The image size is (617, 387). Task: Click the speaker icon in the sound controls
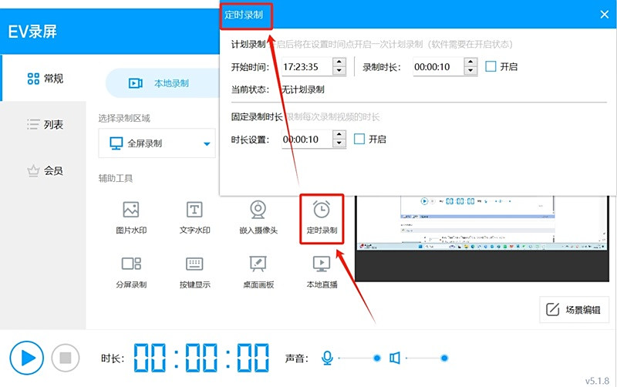tap(395, 358)
